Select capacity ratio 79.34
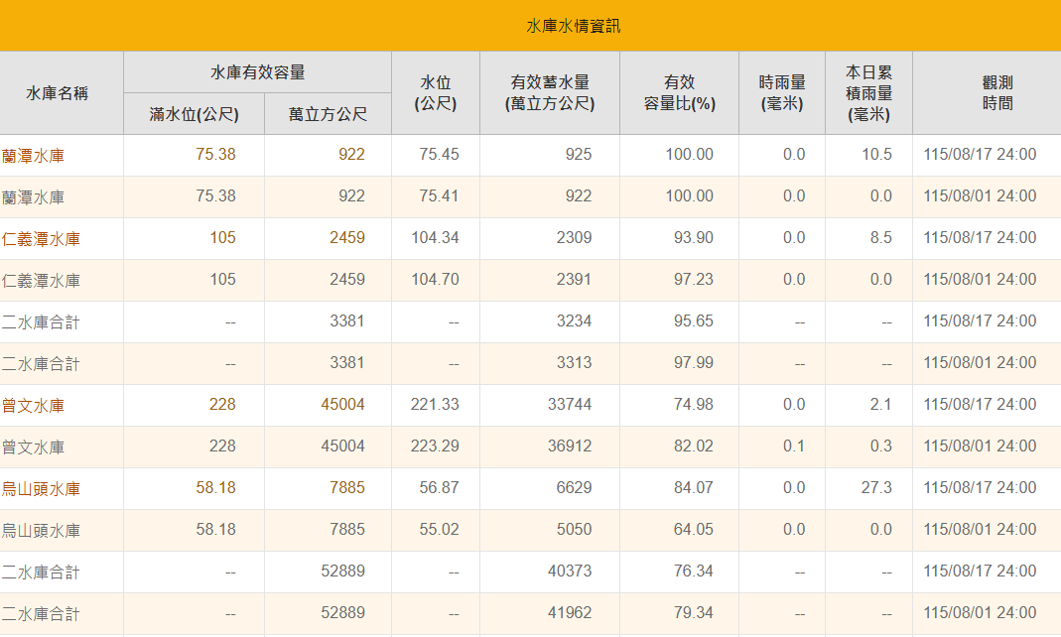 click(694, 612)
